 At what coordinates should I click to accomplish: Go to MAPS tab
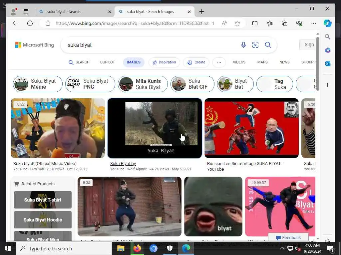pos(262,62)
